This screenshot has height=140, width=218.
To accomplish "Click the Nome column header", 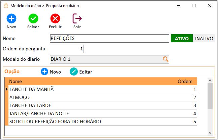I will point(15,81).
